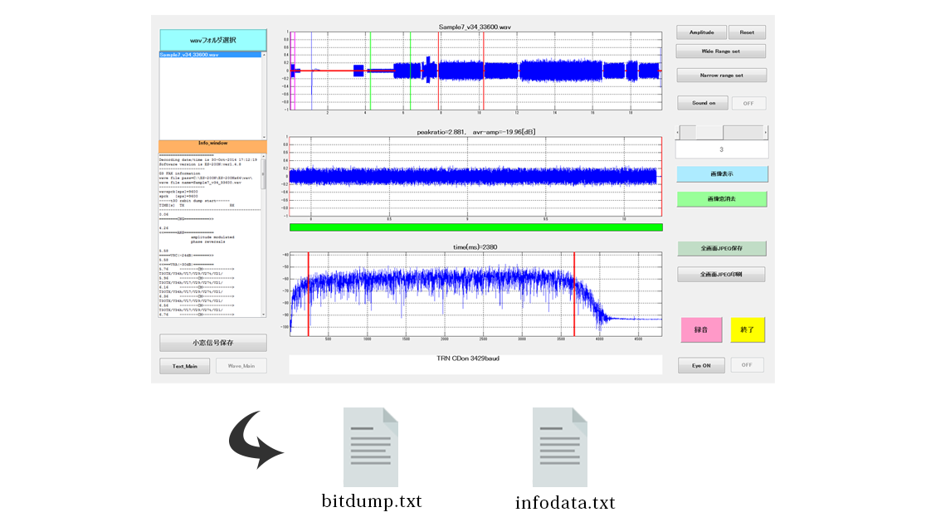This screenshot has width=926, height=522.
Task: Switch to Wave_Main view
Action: (x=241, y=365)
